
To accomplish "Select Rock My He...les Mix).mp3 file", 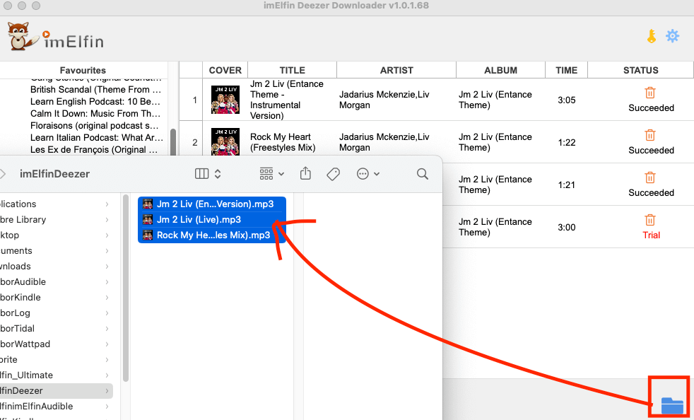I will (x=212, y=235).
